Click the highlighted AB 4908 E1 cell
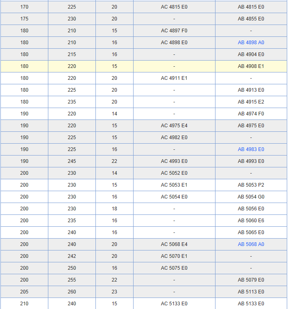 251,66
